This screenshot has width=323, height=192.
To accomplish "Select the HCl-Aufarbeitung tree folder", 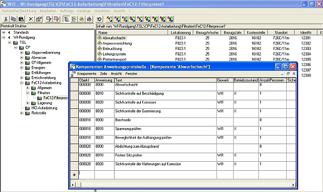I will point(44,108).
